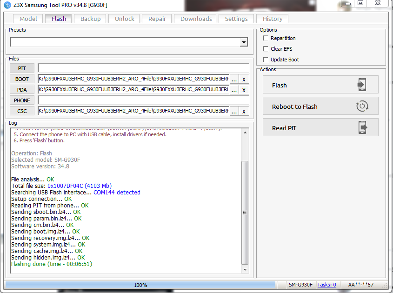This screenshot has height=293, width=393.
Task: Click 'COM144 detected' in the log
Action: tap(117, 192)
